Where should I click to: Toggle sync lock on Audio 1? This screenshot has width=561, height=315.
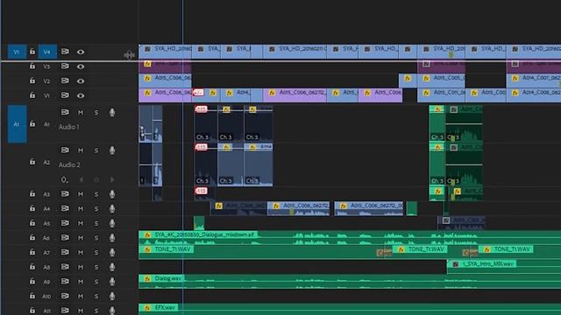click(65, 112)
